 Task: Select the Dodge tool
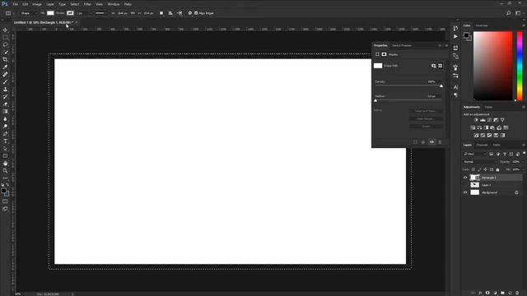pyautogui.click(x=5, y=126)
